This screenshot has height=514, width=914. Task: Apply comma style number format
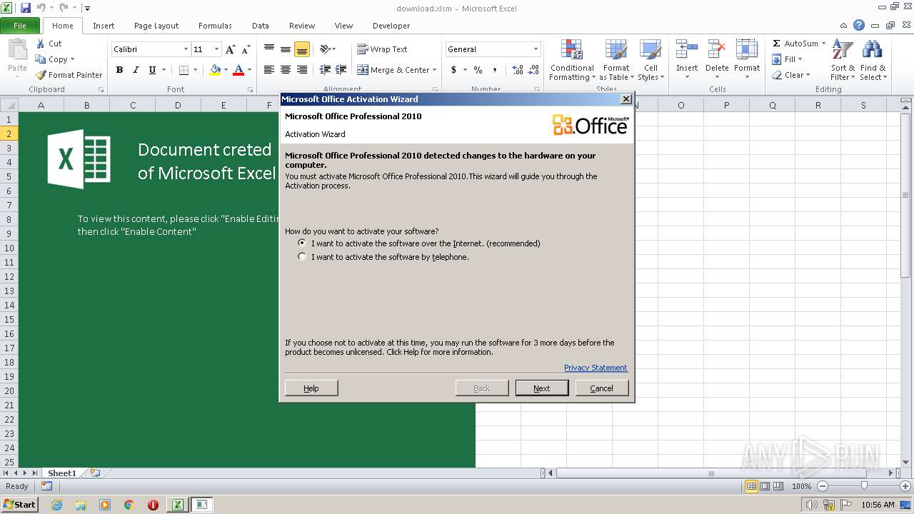click(495, 70)
